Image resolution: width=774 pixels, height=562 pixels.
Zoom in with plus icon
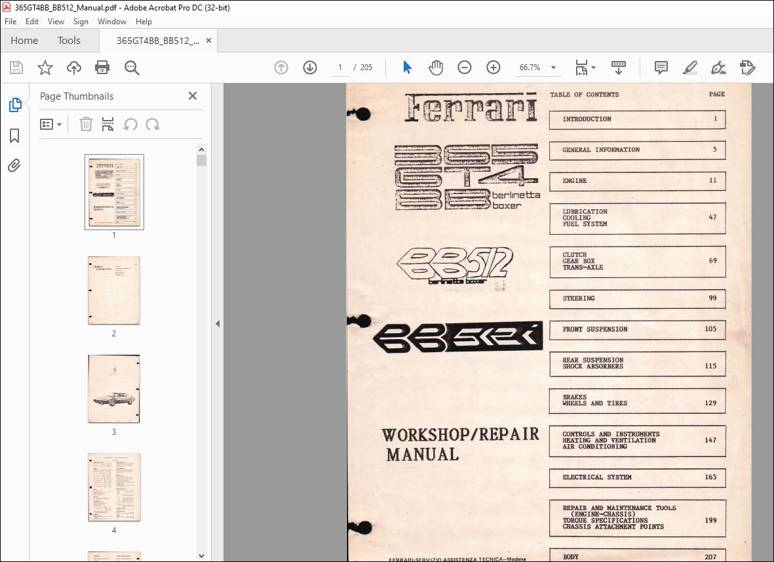[493, 67]
